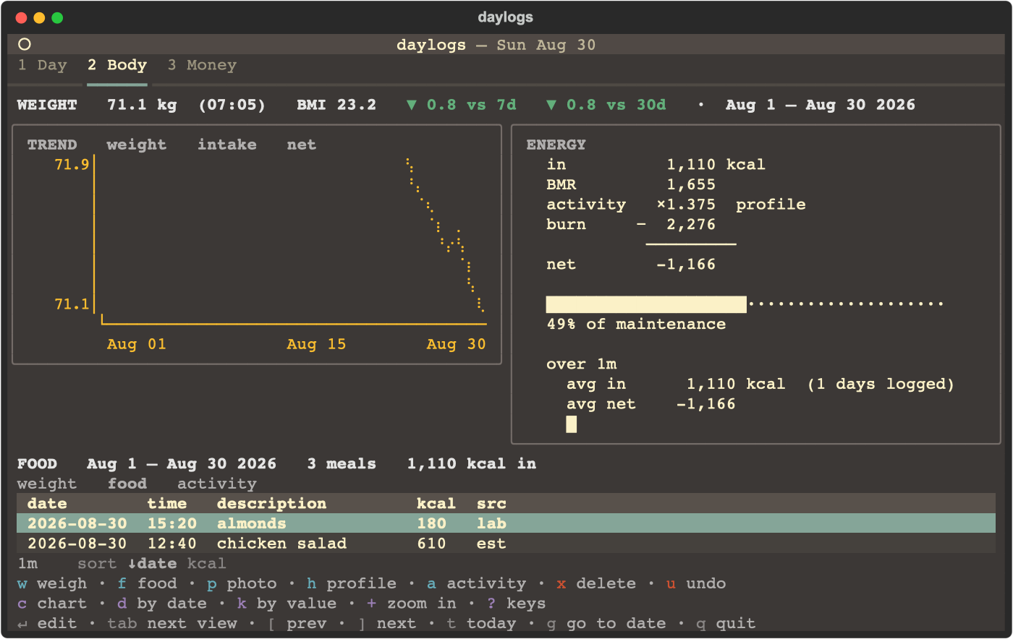Viewport: 1013px width, 639px height.
Task: Sort by the ↓date option in sort row
Action: tap(152, 563)
